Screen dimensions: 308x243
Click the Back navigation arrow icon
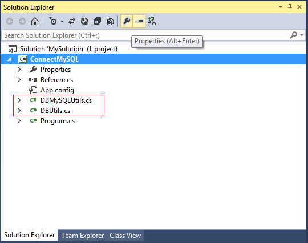[10, 21]
